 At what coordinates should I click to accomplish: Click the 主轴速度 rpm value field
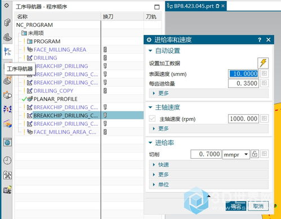coord(243,119)
